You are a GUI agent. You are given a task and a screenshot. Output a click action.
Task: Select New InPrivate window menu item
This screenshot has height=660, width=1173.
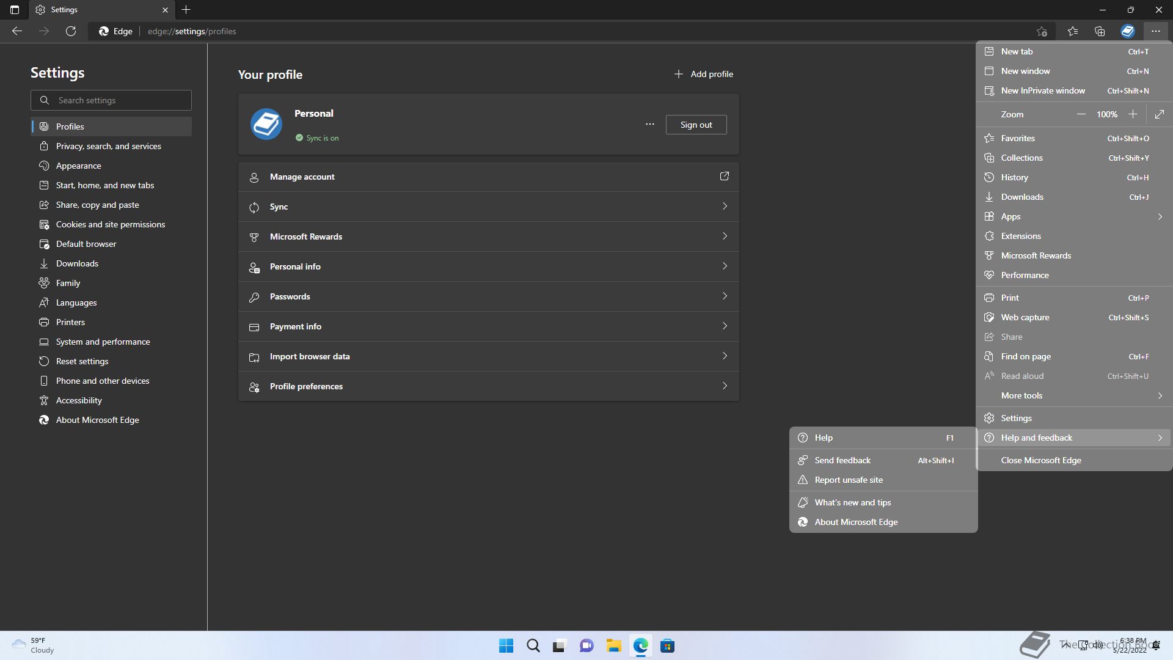pos(1073,90)
